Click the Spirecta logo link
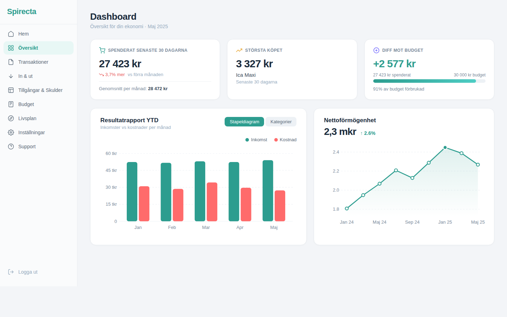 click(22, 12)
